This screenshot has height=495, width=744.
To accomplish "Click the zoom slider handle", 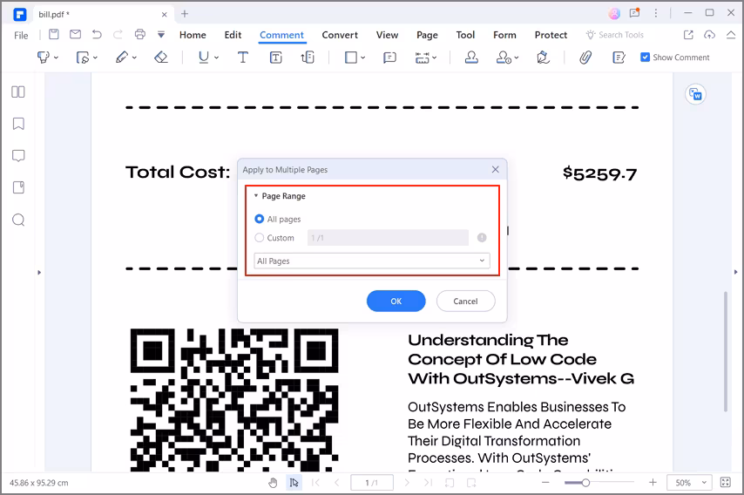I will point(585,483).
